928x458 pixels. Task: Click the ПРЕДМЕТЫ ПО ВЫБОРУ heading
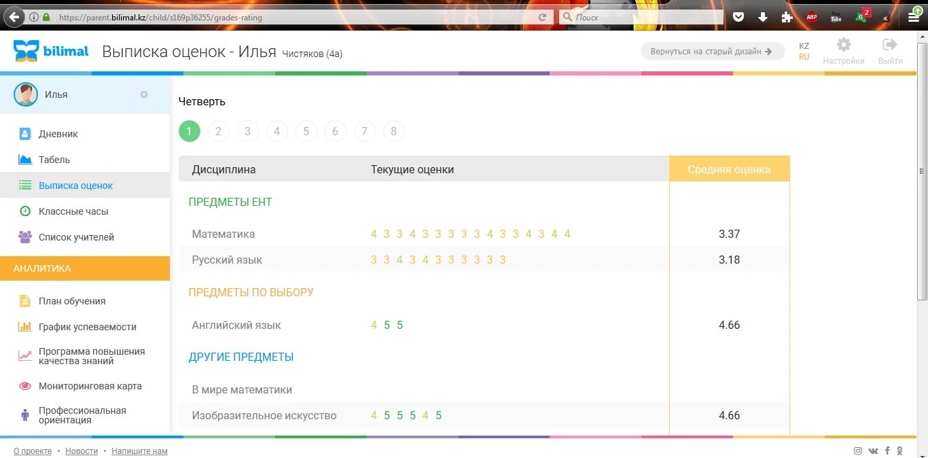pyautogui.click(x=251, y=292)
